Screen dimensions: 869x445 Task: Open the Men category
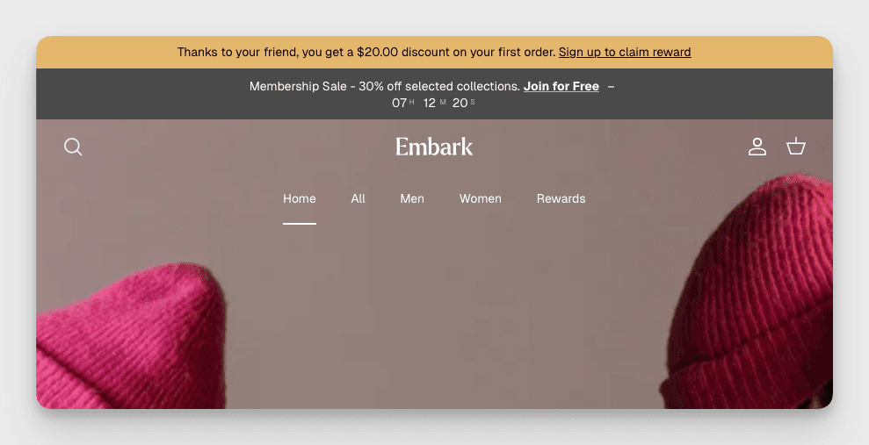[412, 198]
